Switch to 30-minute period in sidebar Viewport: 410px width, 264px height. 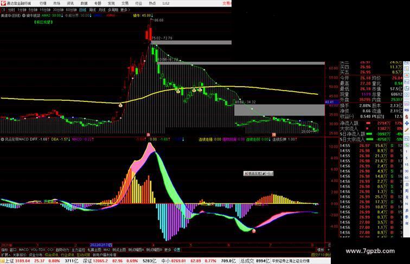407,171
